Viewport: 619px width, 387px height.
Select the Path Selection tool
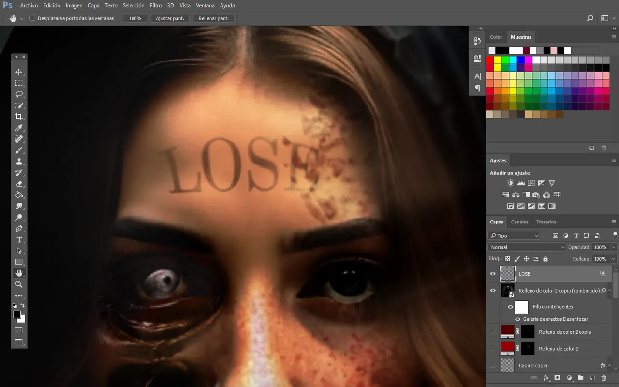click(x=19, y=251)
